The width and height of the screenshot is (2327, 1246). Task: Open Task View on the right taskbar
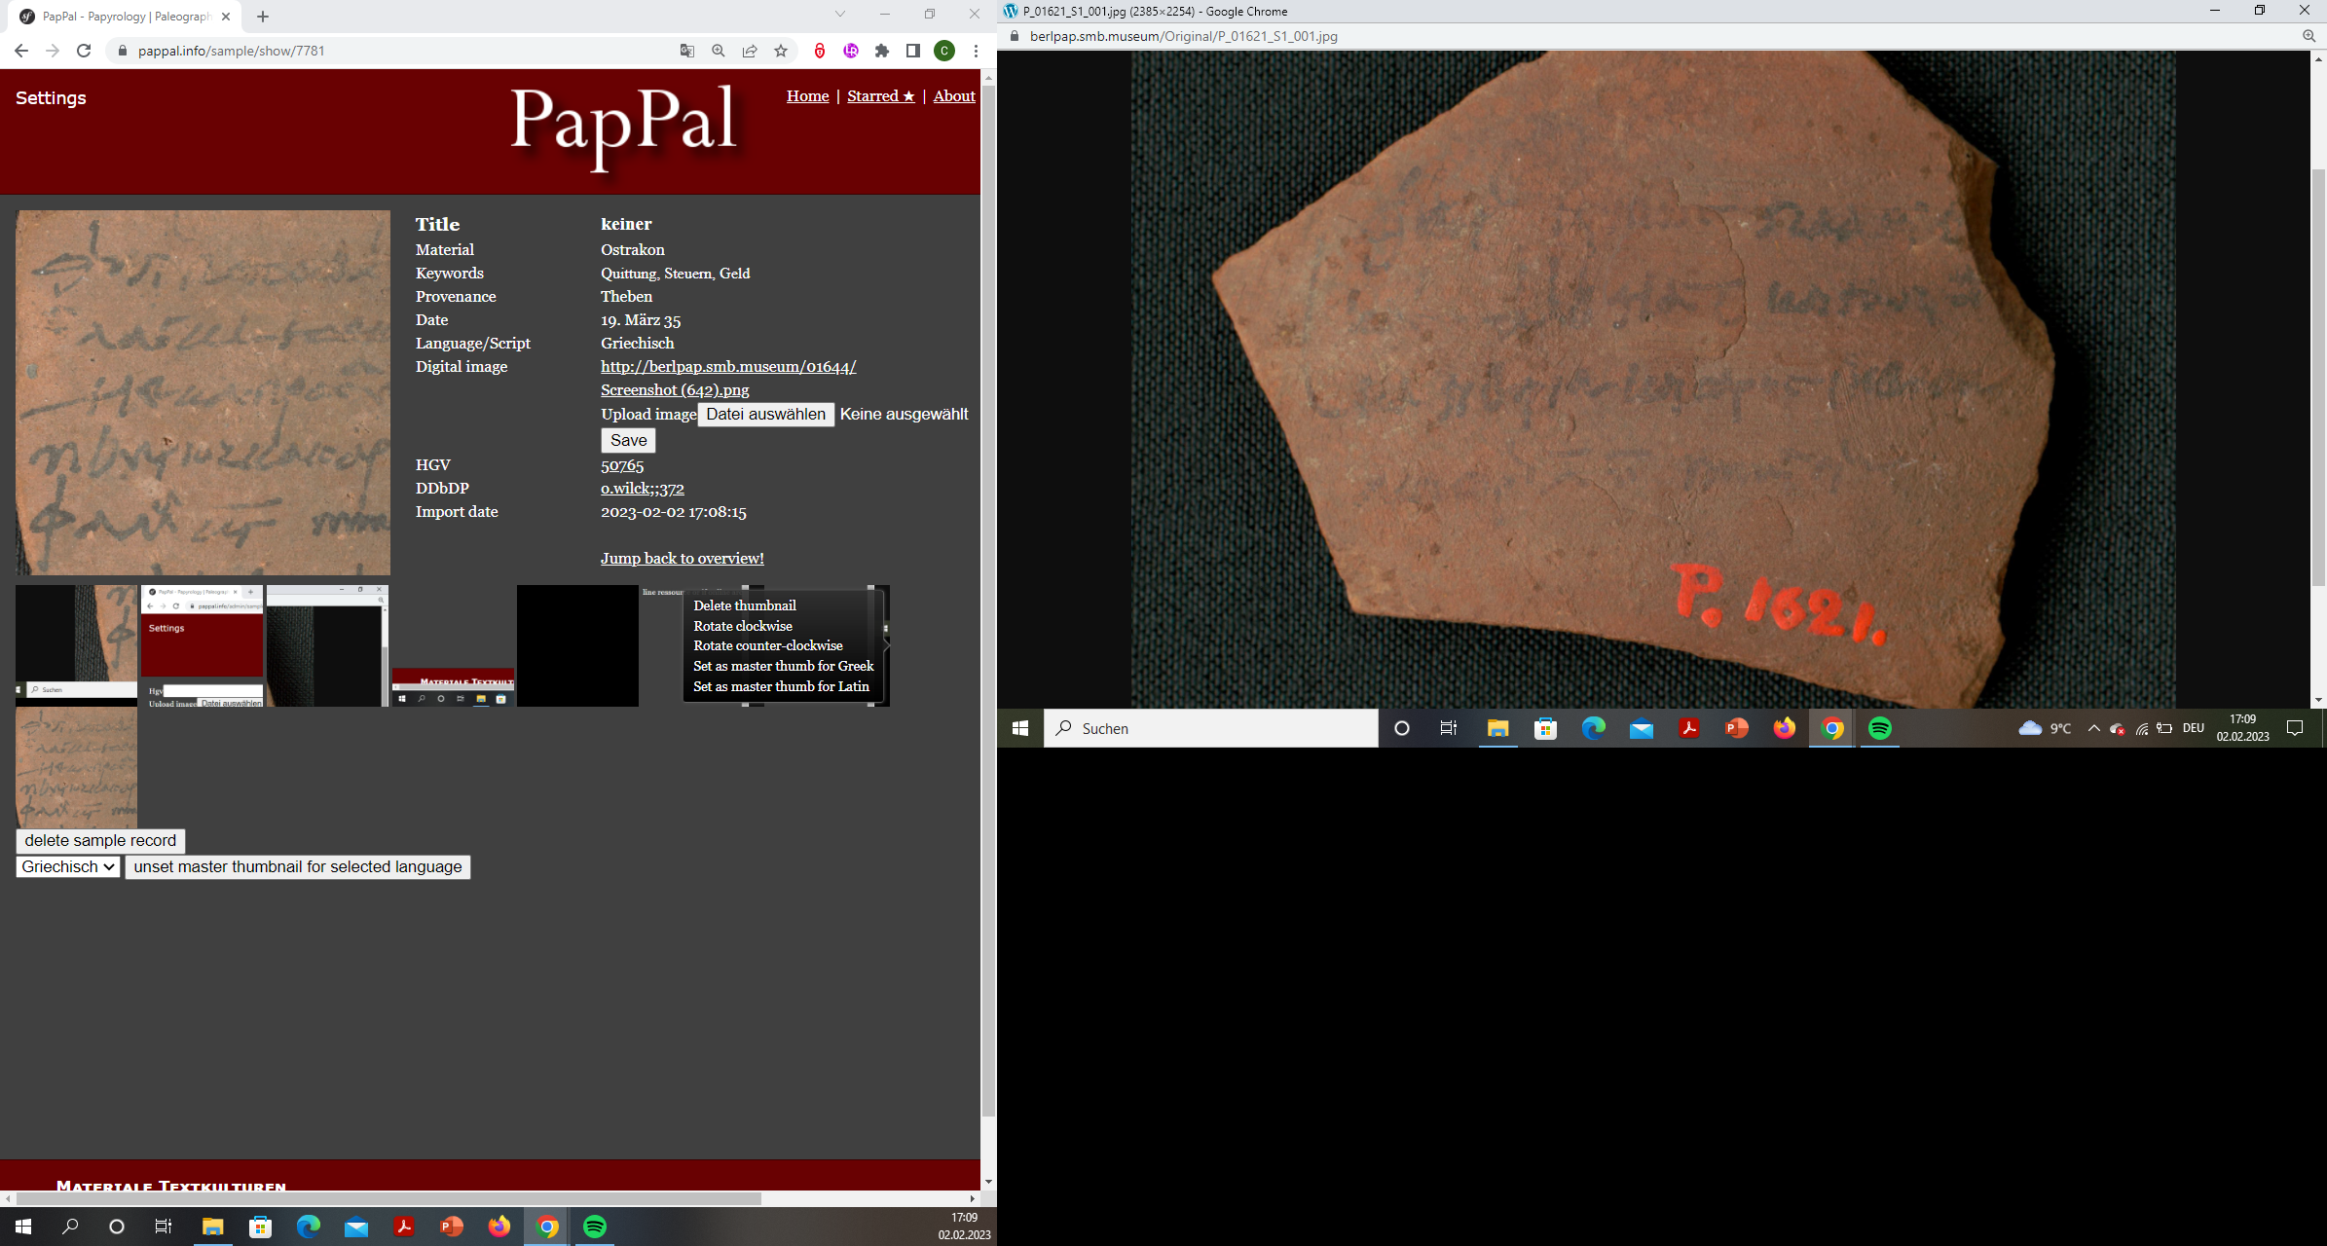1449,728
